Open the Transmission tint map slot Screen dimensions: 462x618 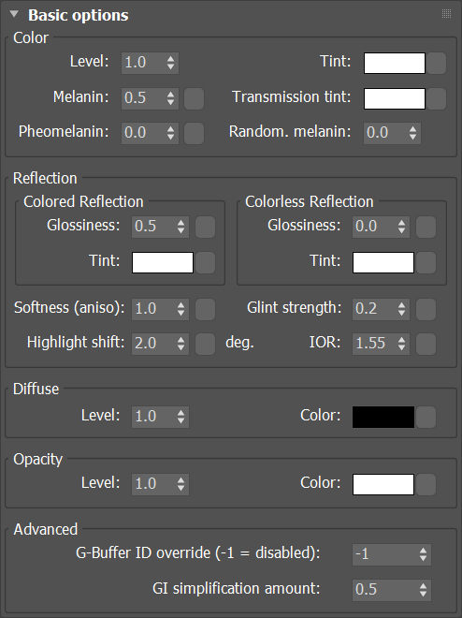pyautogui.click(x=437, y=98)
